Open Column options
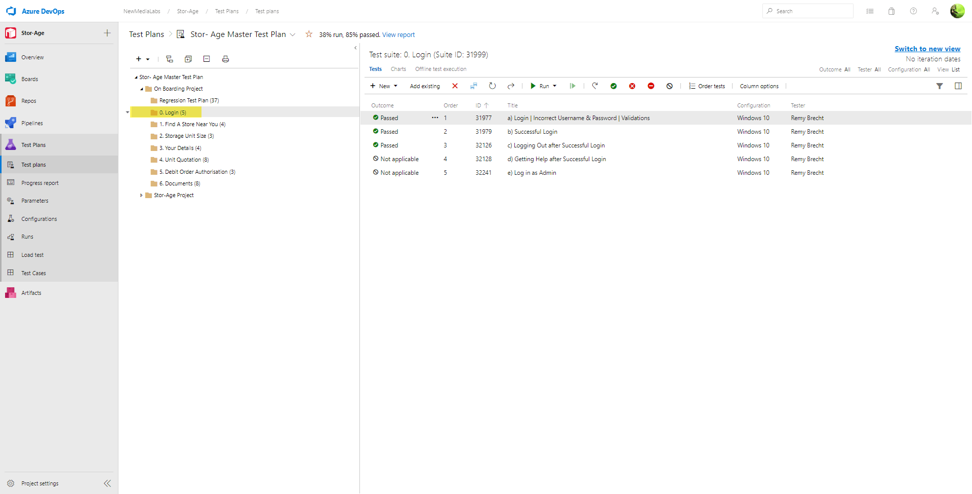The height and width of the screenshot is (494, 972). (x=759, y=86)
